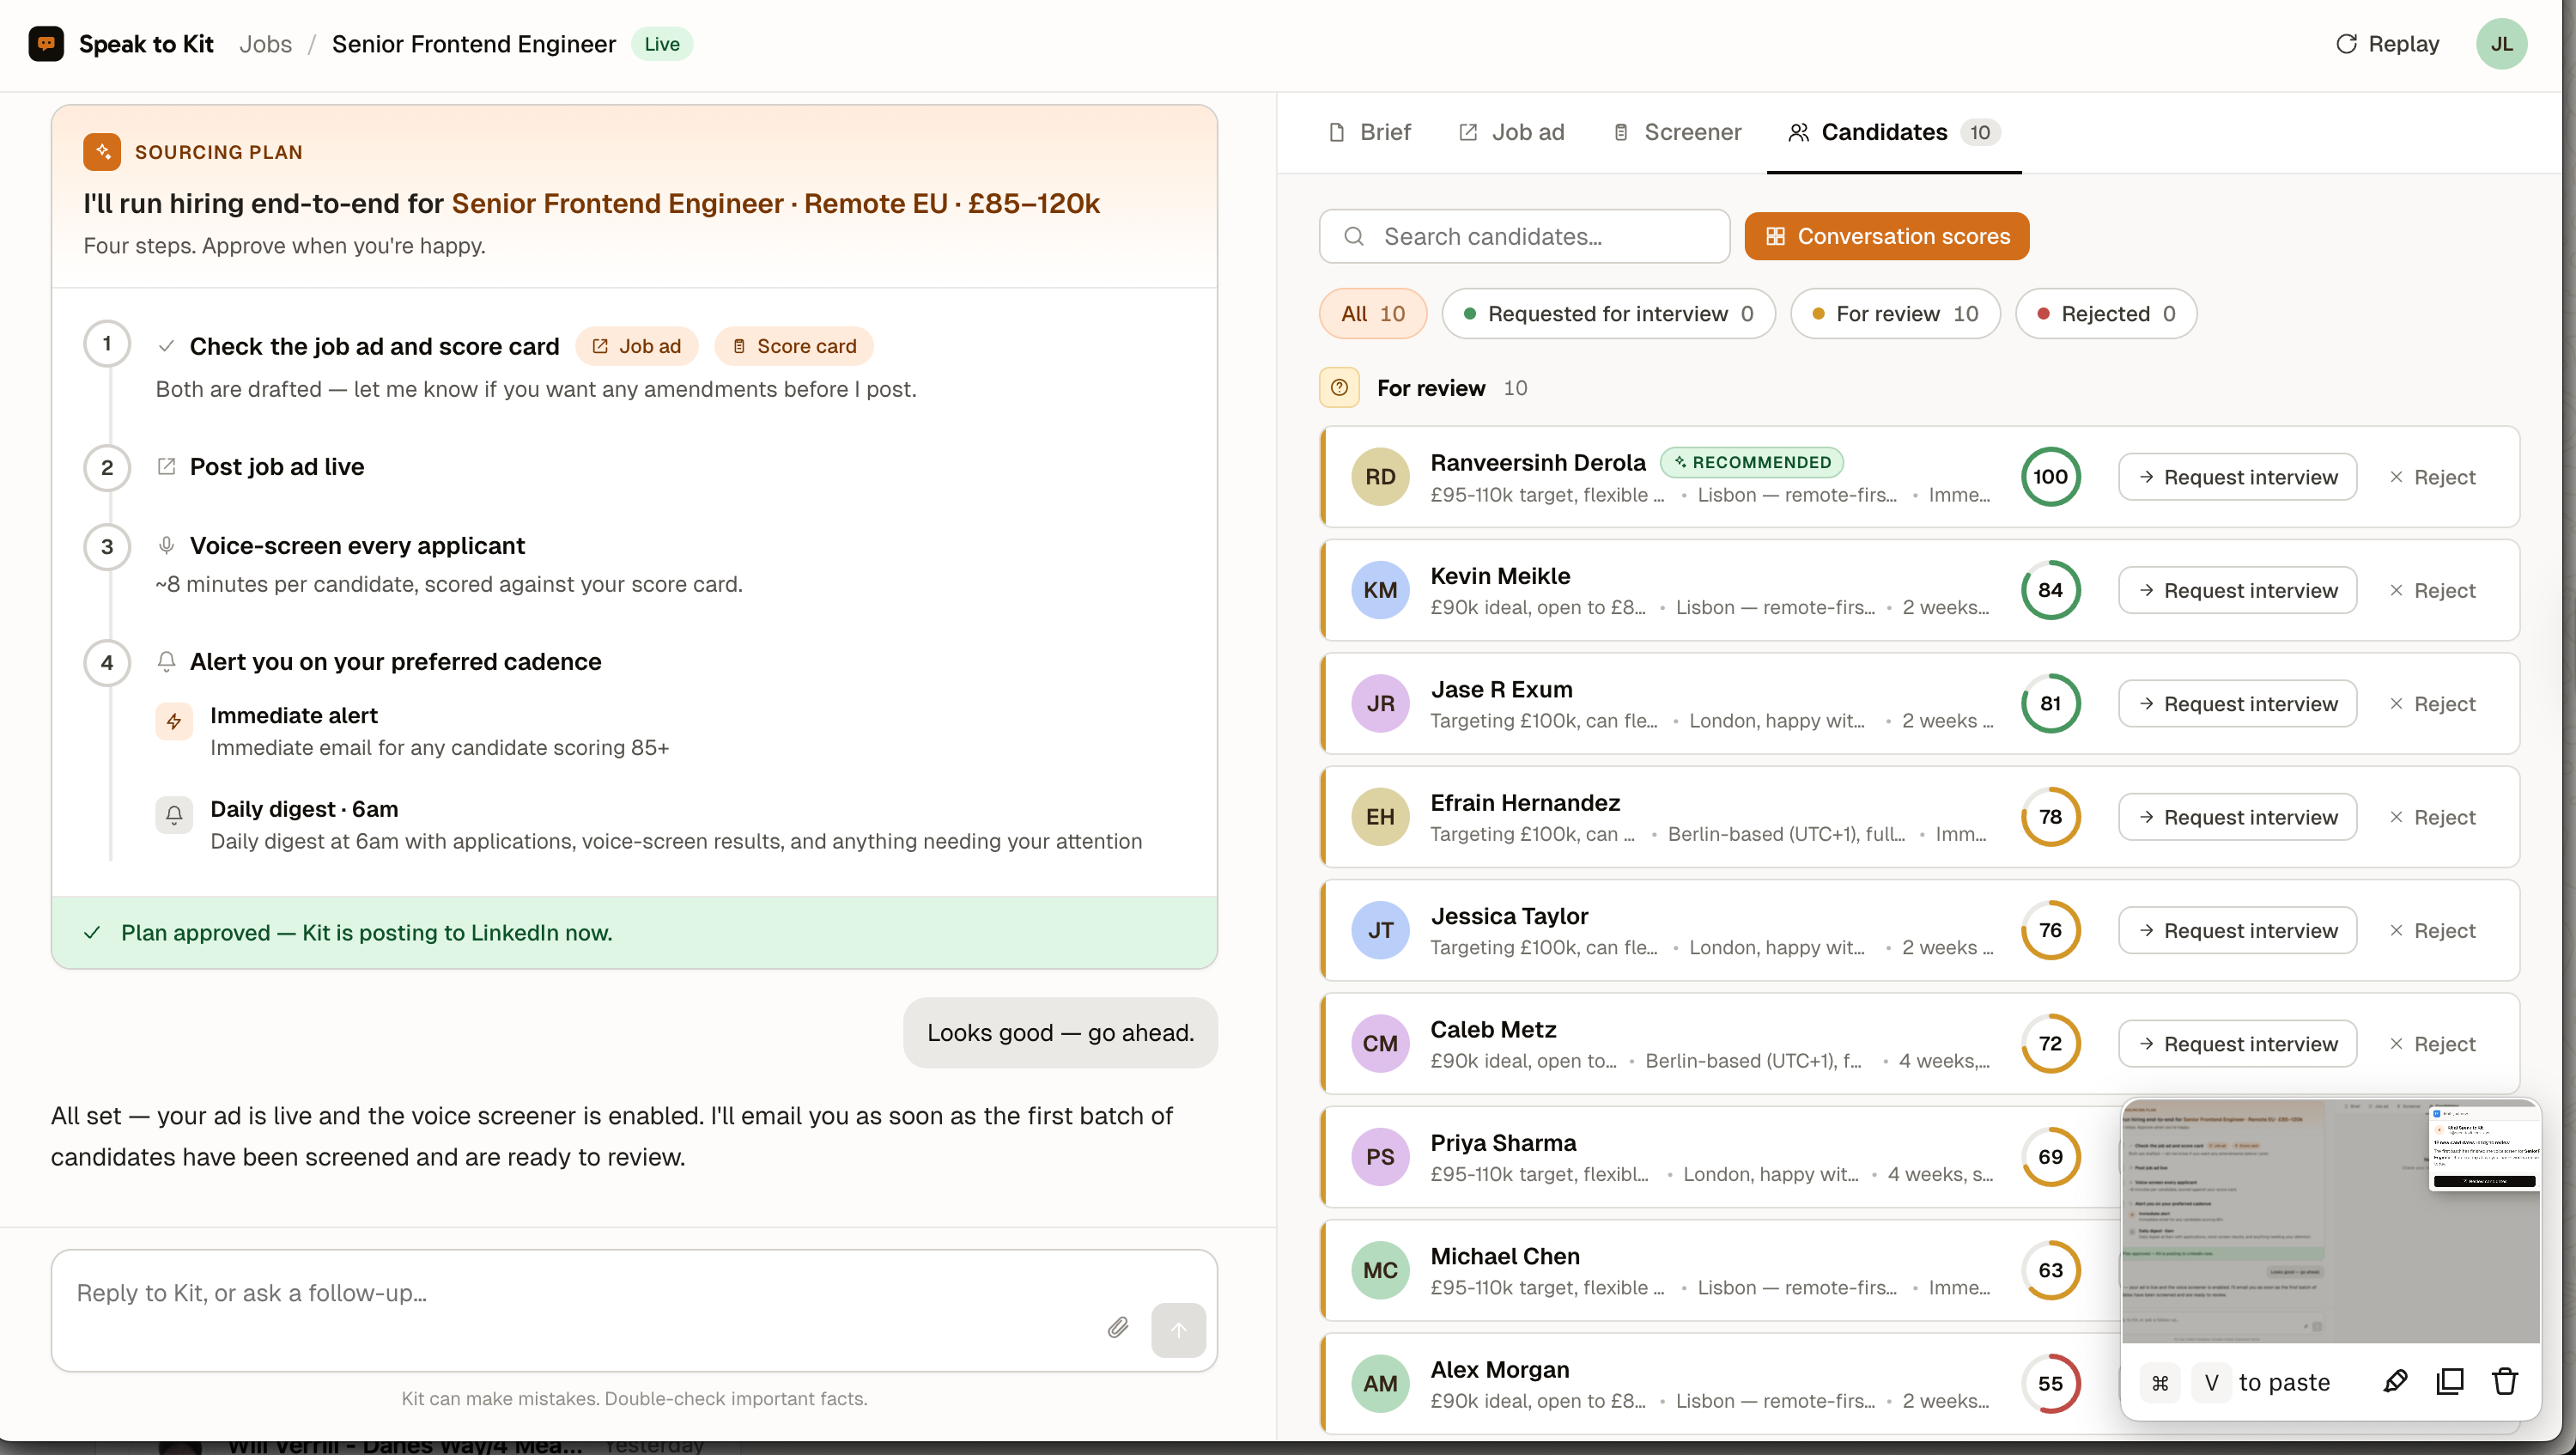Click the For review question-mark icon
Screen dimensions: 2576x1455
click(1339, 388)
